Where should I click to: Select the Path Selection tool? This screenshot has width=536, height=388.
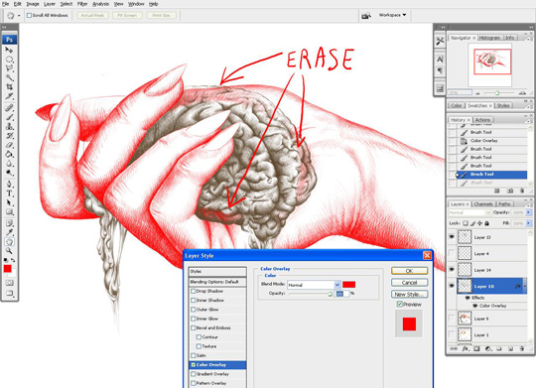[9, 202]
